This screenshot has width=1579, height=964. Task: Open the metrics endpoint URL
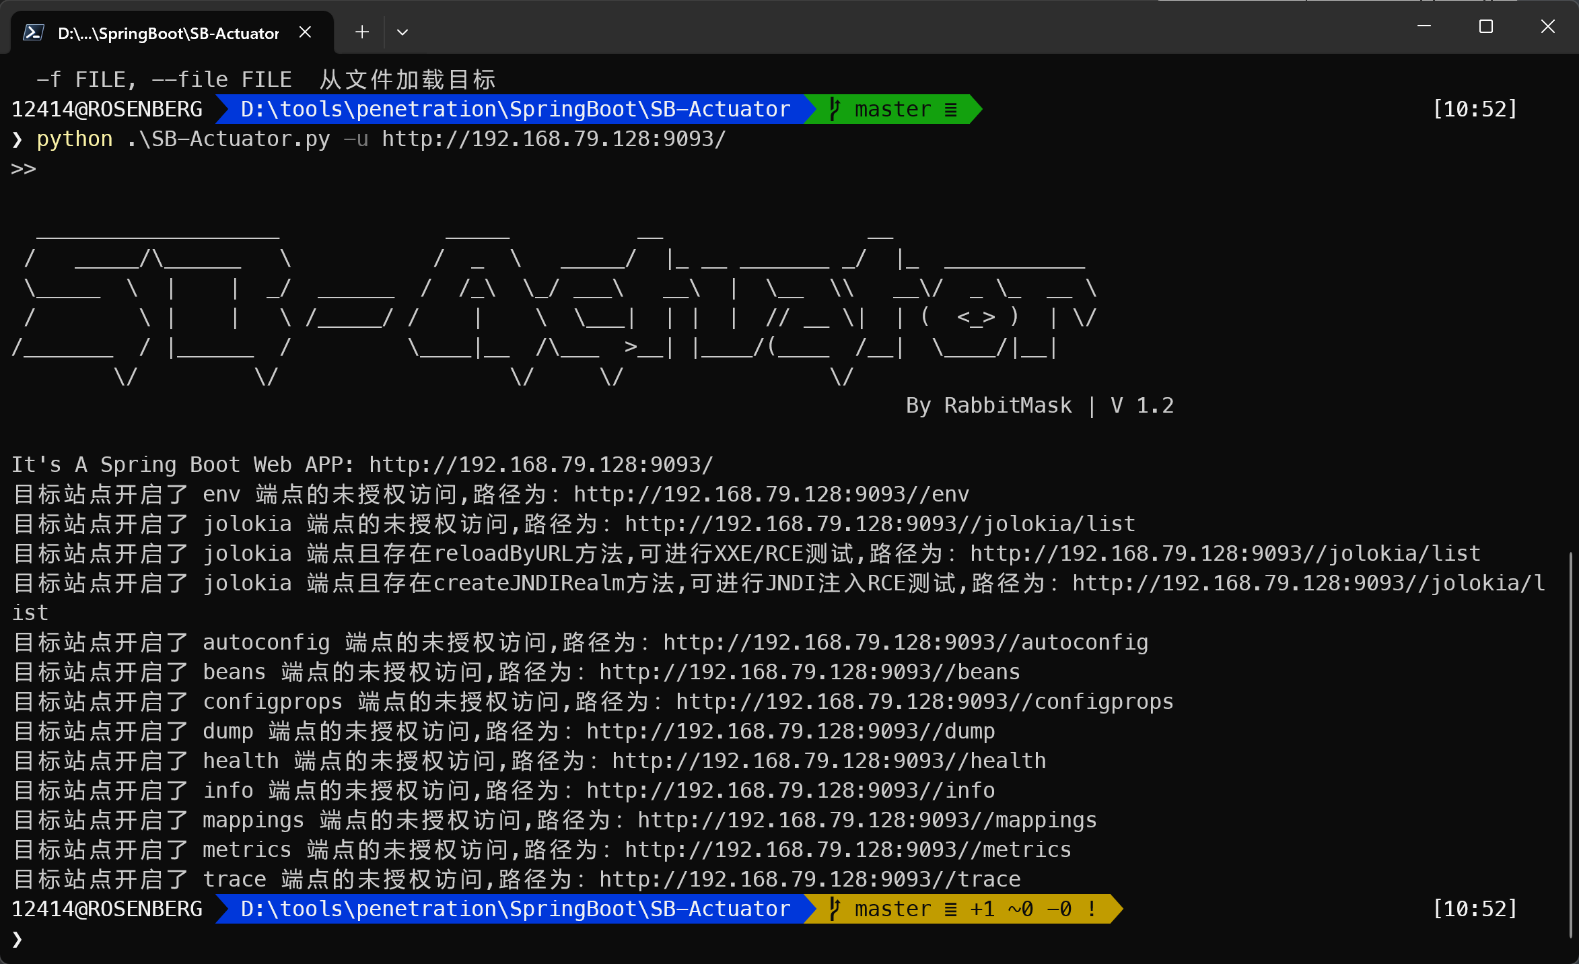(x=848, y=850)
